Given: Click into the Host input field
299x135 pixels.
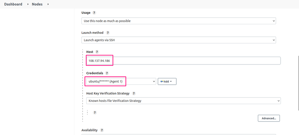Looking at the screenshot, I should click(x=183, y=61).
